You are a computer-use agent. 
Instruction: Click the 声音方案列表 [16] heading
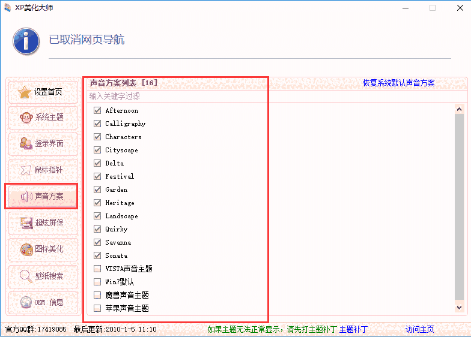[x=124, y=83]
